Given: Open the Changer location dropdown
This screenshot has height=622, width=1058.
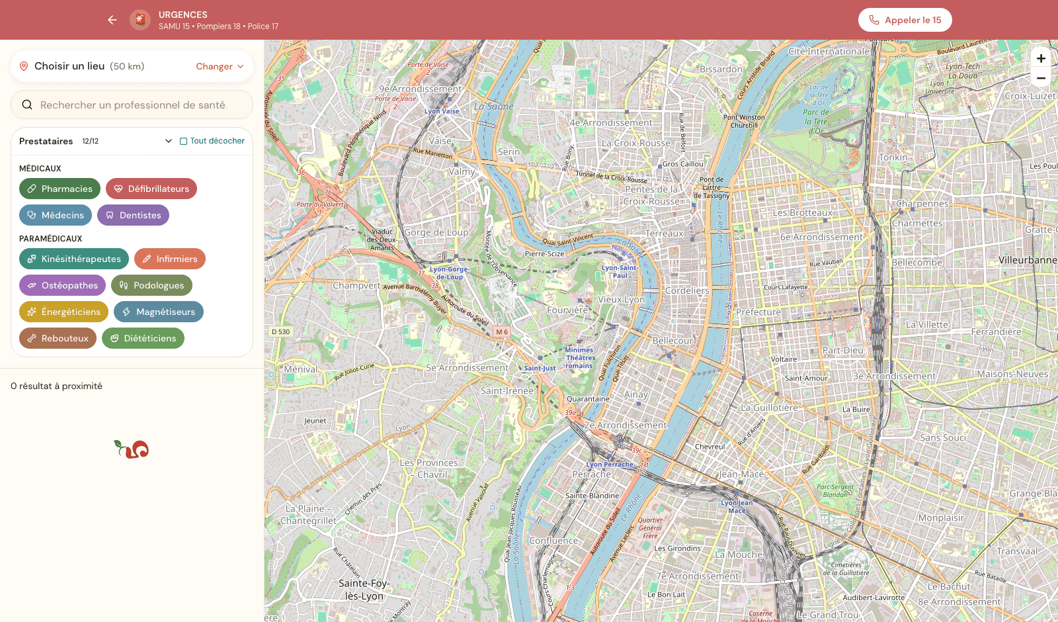Looking at the screenshot, I should [220, 66].
